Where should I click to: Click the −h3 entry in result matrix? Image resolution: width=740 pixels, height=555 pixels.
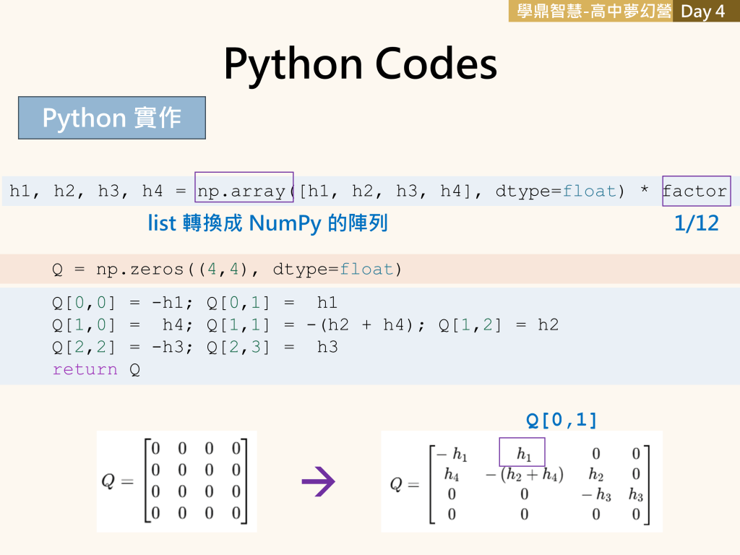(x=596, y=495)
